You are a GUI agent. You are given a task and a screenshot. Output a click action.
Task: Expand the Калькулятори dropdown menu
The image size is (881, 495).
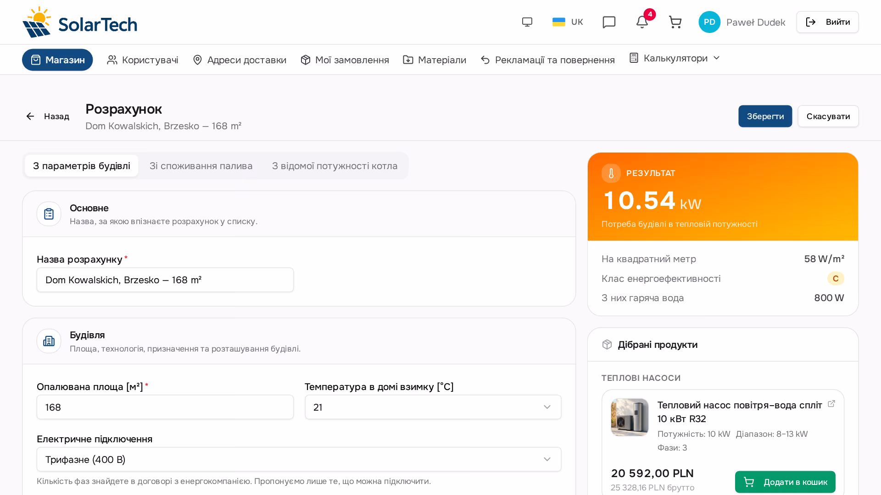coord(675,58)
